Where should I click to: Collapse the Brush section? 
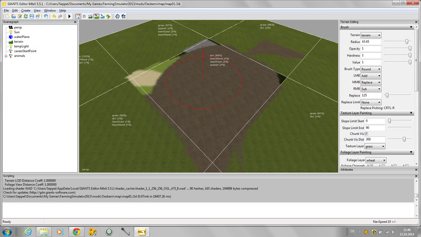[411, 27]
